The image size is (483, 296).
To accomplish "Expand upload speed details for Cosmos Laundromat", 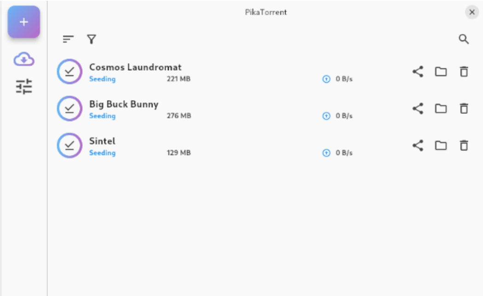I will (326, 78).
